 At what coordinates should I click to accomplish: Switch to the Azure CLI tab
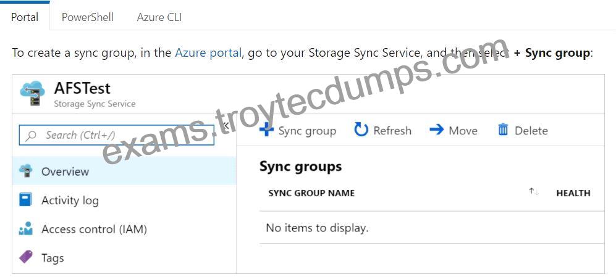pos(159,17)
